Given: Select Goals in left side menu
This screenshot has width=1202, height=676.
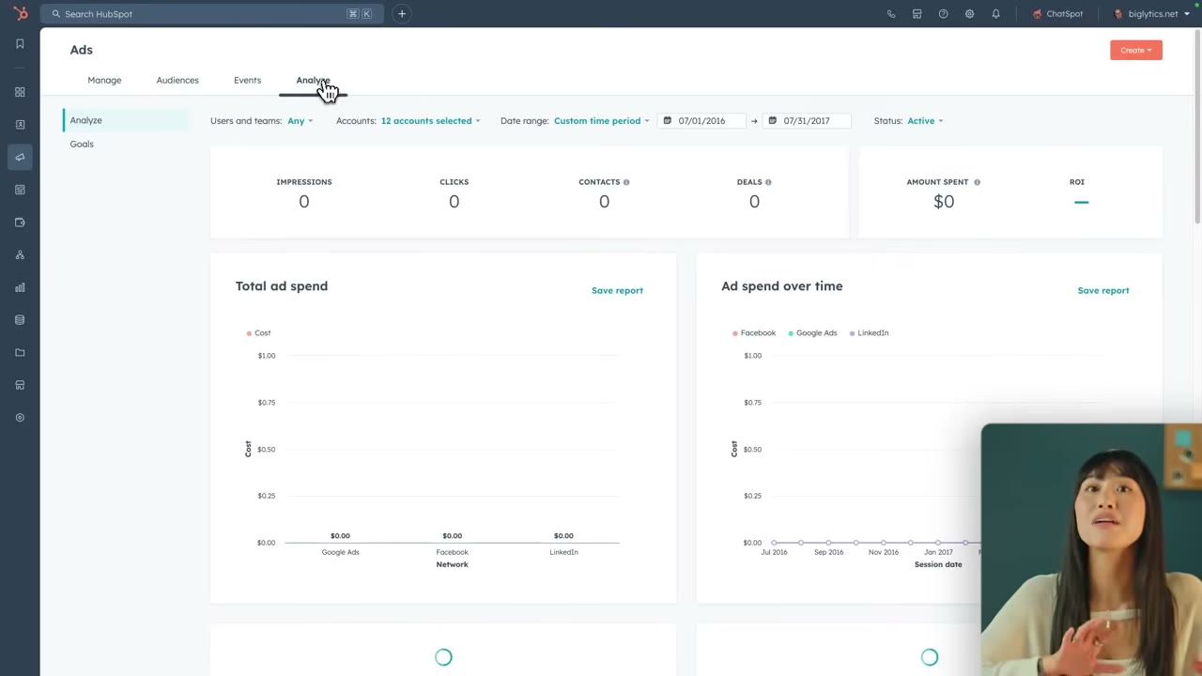Looking at the screenshot, I should coord(82,144).
